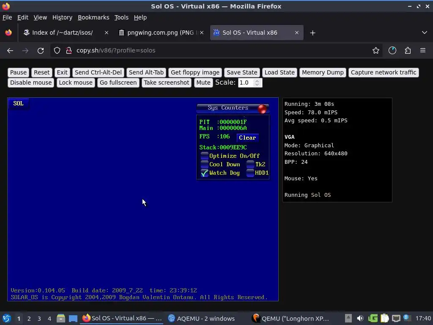Reload the current page

coord(41,51)
